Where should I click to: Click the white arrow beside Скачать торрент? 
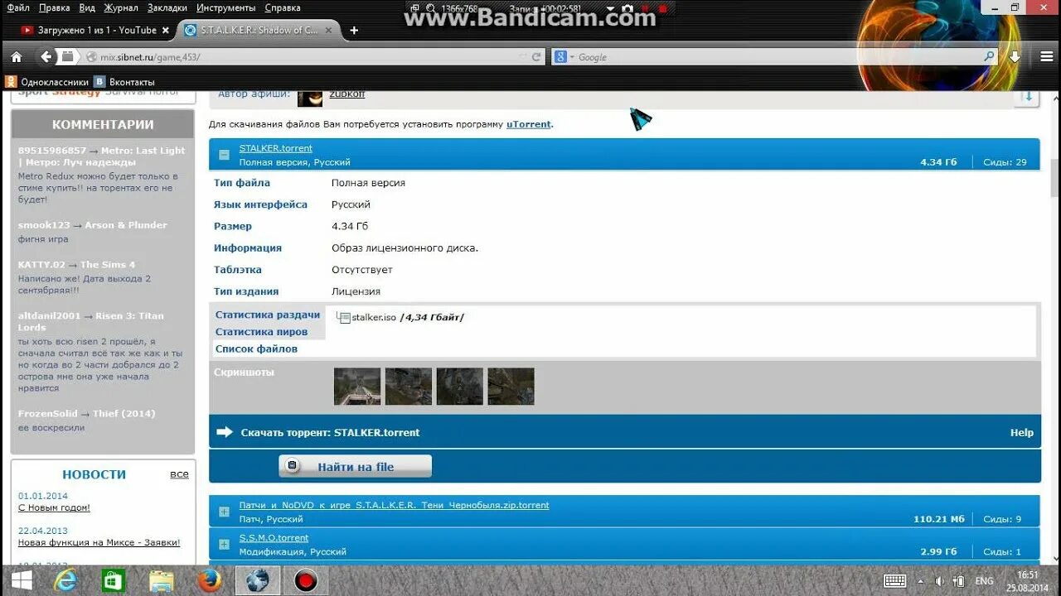(225, 432)
